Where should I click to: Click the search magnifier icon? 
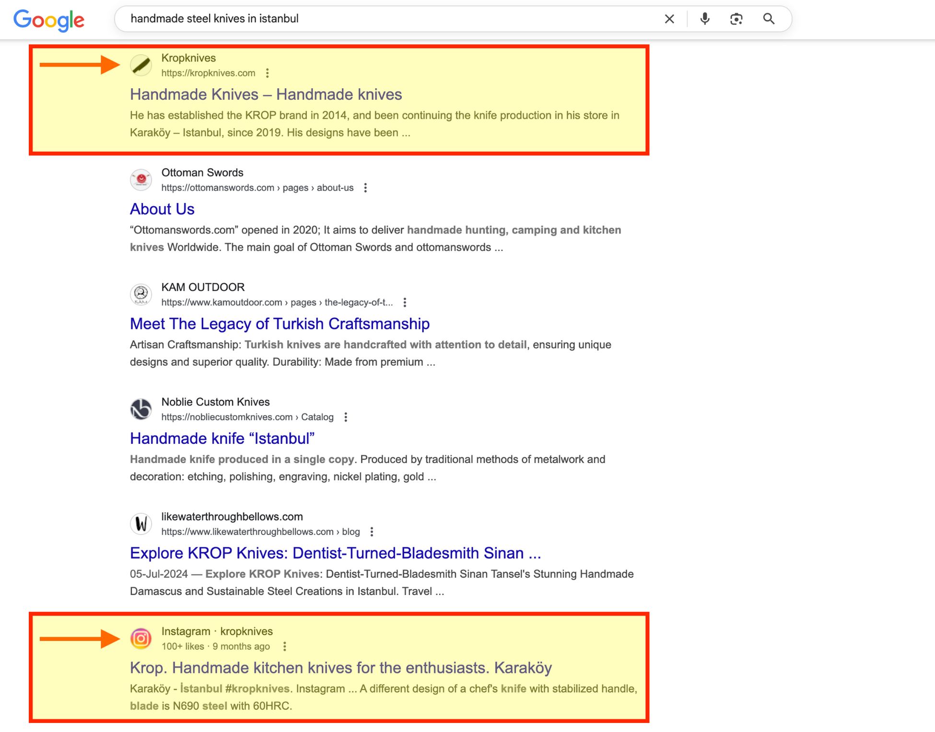tap(768, 19)
